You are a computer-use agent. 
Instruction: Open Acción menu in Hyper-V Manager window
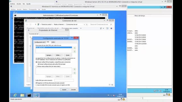[19, 4]
